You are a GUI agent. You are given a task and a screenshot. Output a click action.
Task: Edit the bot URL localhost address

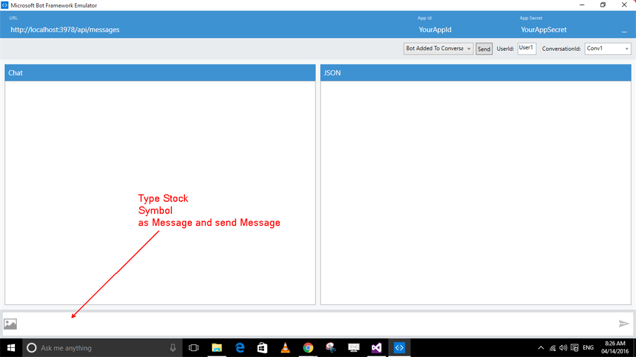tap(65, 30)
